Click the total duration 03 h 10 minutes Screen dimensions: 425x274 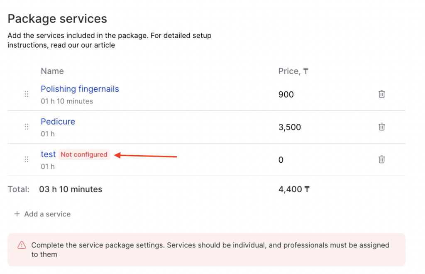coord(71,190)
